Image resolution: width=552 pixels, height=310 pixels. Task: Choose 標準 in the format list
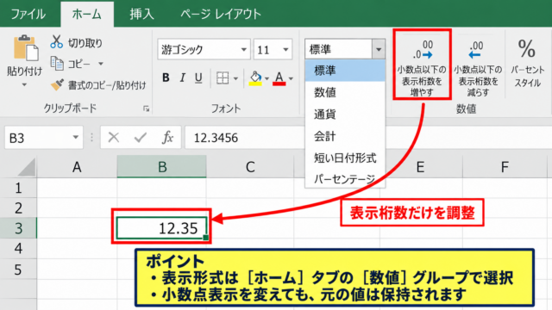345,71
